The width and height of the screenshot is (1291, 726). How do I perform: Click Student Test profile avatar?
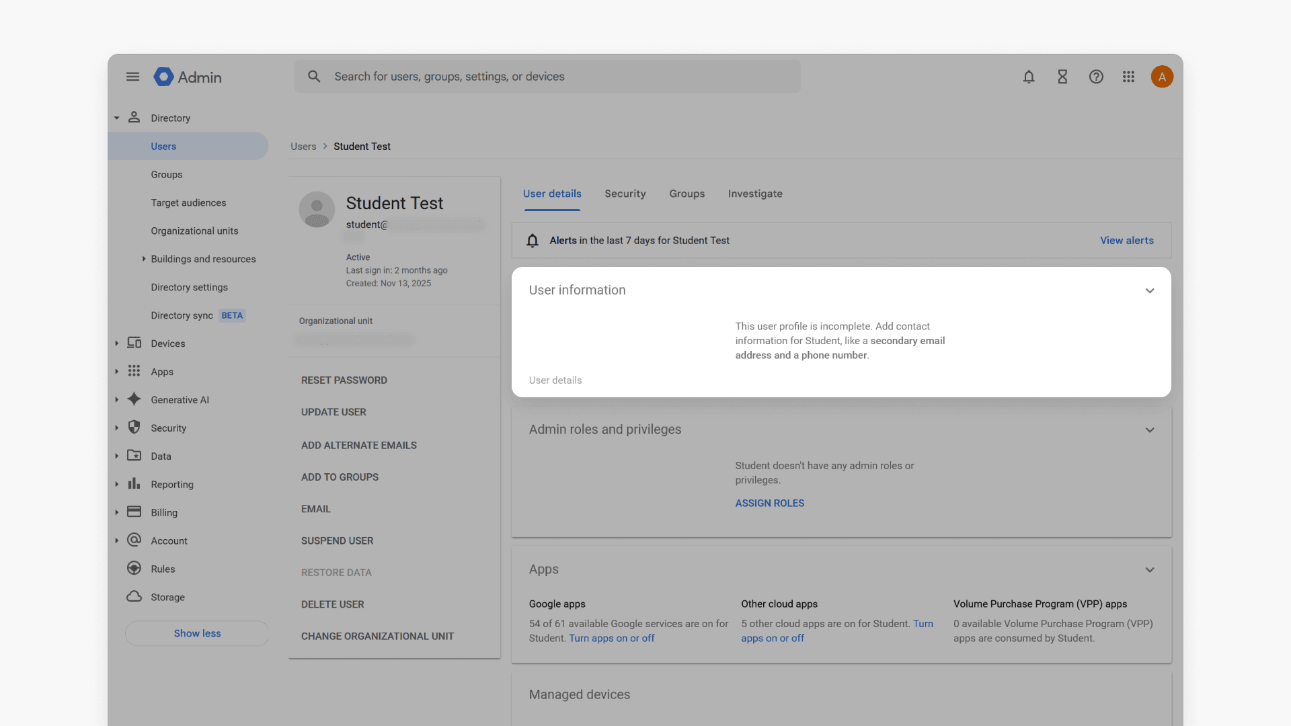pyautogui.click(x=317, y=209)
